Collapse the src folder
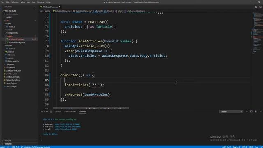Viewport: 263px width, 148px height. point(7,20)
